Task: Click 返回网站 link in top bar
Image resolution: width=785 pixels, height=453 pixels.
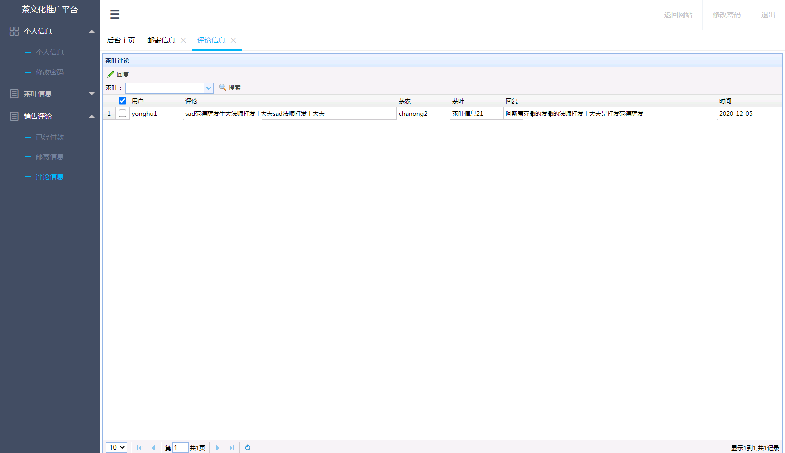Action: click(678, 15)
